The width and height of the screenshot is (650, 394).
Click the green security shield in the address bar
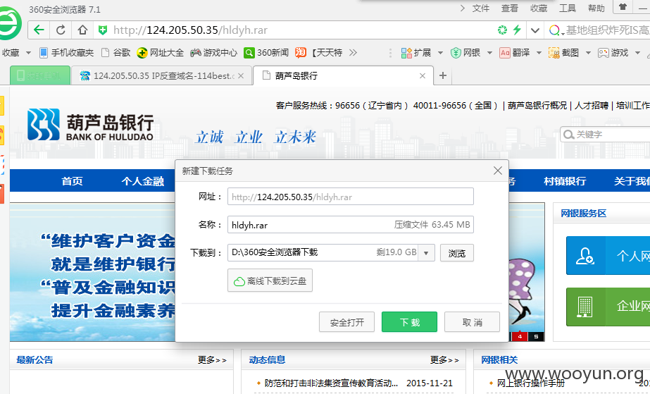[102, 30]
